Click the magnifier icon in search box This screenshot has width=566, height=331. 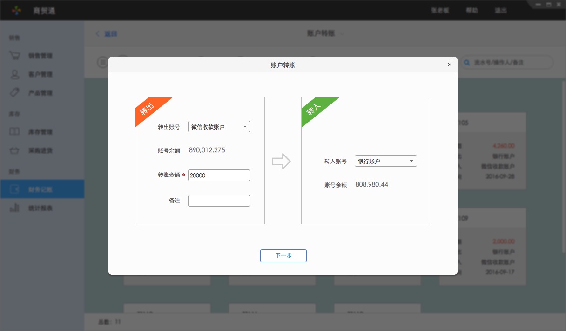click(466, 62)
